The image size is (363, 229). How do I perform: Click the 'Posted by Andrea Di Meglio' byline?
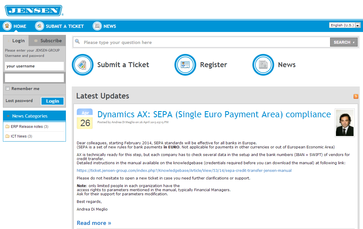(x=133, y=122)
